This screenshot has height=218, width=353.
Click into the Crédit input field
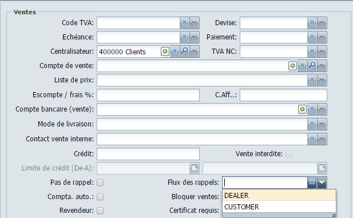148,154
